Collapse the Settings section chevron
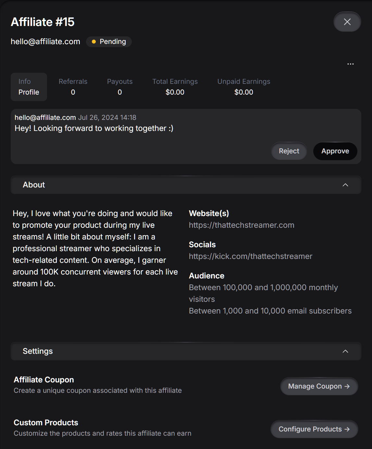The image size is (372, 449). [345, 351]
